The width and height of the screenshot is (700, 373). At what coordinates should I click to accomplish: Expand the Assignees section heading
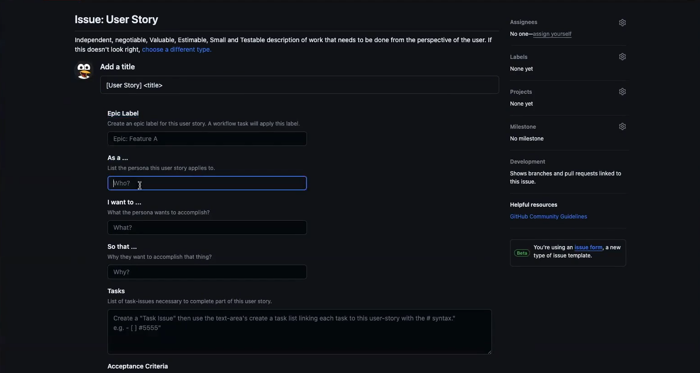pyautogui.click(x=524, y=22)
